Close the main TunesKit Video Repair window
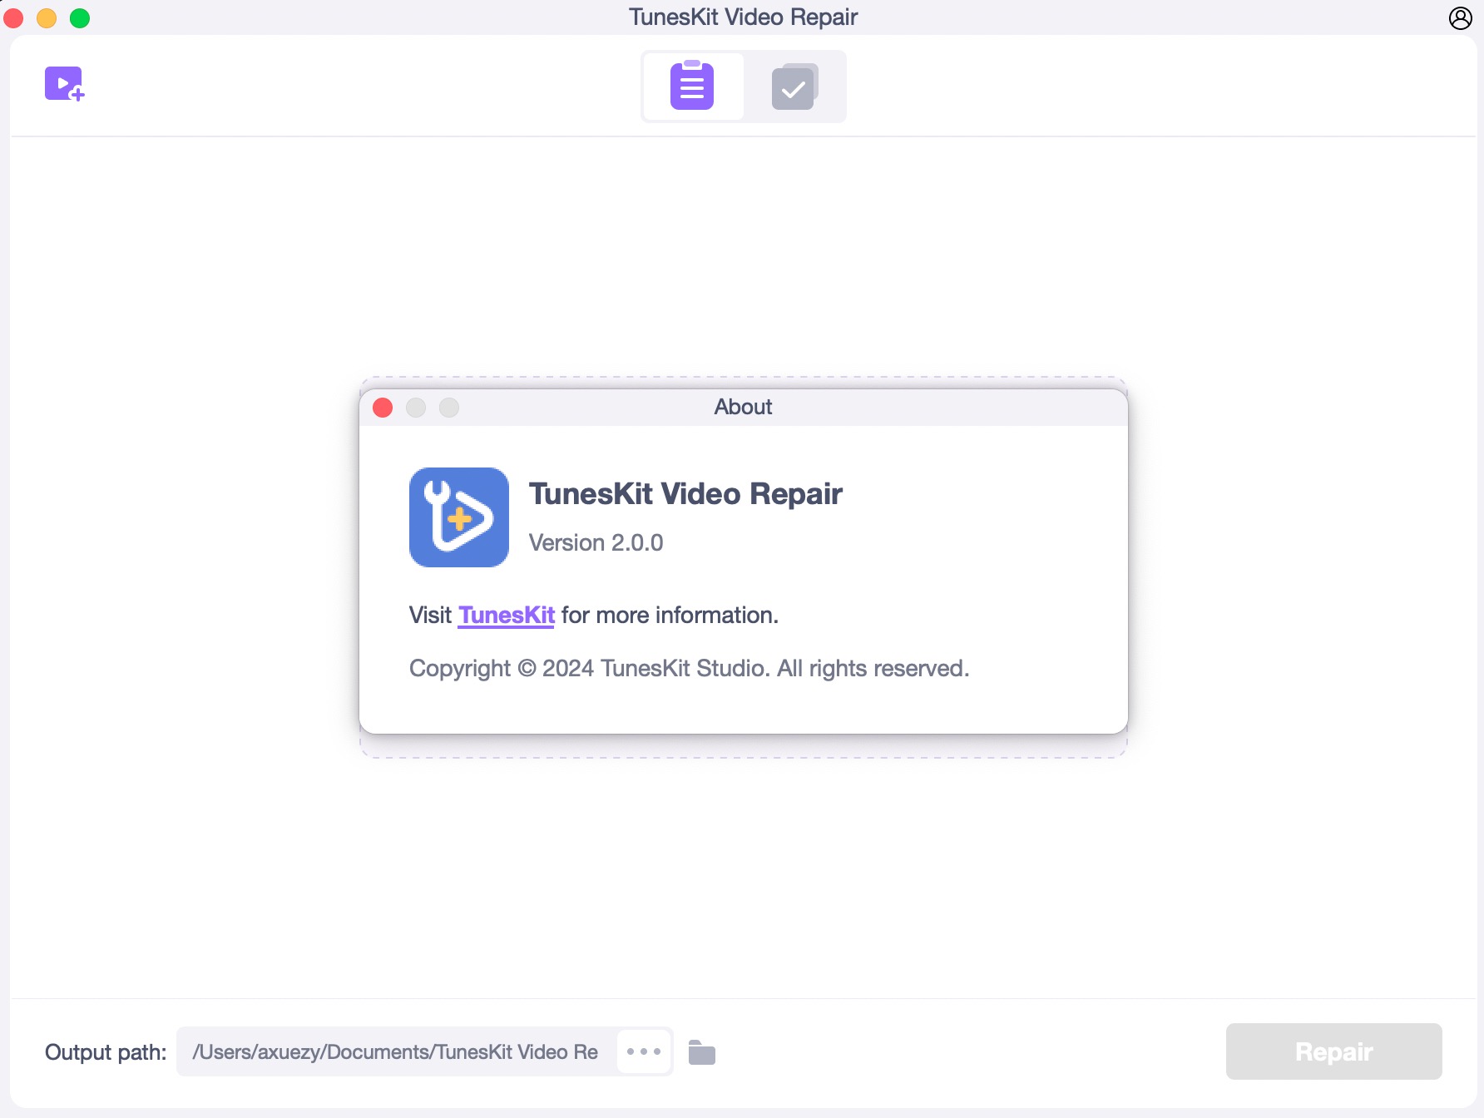Image resolution: width=1484 pixels, height=1118 pixels. pyautogui.click(x=14, y=17)
